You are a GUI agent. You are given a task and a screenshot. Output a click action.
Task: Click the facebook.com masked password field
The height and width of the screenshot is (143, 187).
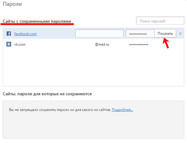(140, 34)
